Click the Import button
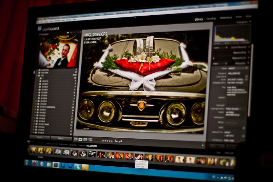This screenshot has height=182, width=273. 40,137
